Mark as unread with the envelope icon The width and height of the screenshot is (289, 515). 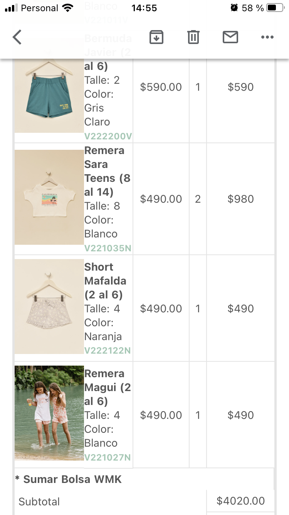coord(230,37)
